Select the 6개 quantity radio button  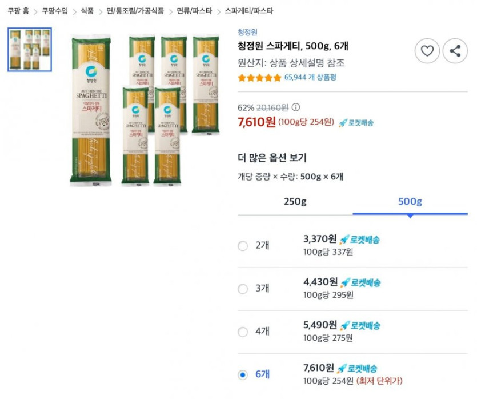(243, 375)
